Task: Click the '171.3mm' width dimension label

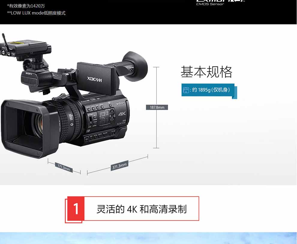Action: point(64,168)
